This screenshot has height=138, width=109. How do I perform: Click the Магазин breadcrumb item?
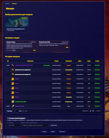[x=14, y=4]
